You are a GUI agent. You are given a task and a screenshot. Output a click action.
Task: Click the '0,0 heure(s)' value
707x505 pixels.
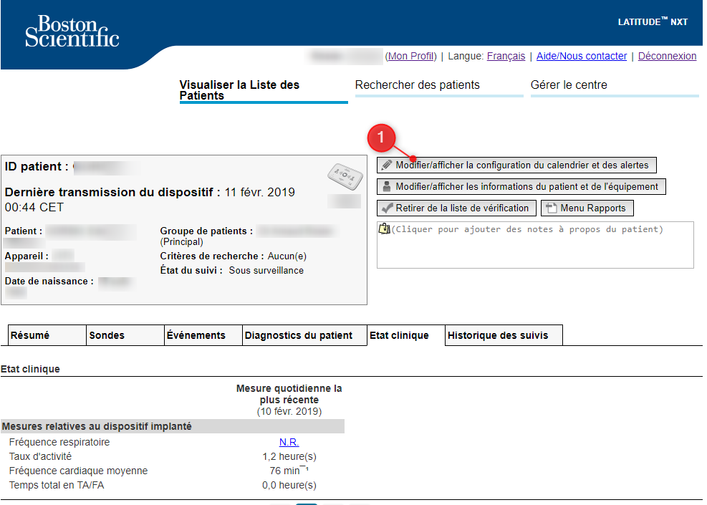pos(289,485)
